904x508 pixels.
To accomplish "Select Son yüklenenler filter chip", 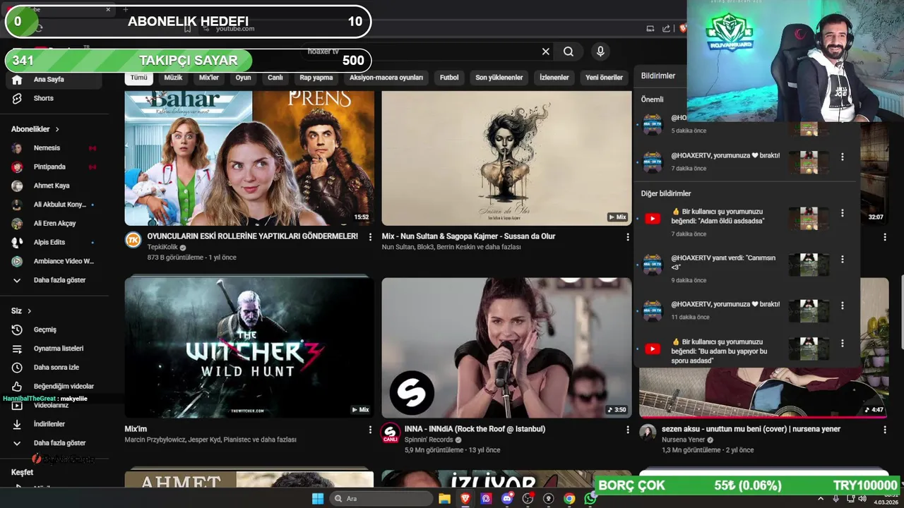I will pyautogui.click(x=499, y=78).
